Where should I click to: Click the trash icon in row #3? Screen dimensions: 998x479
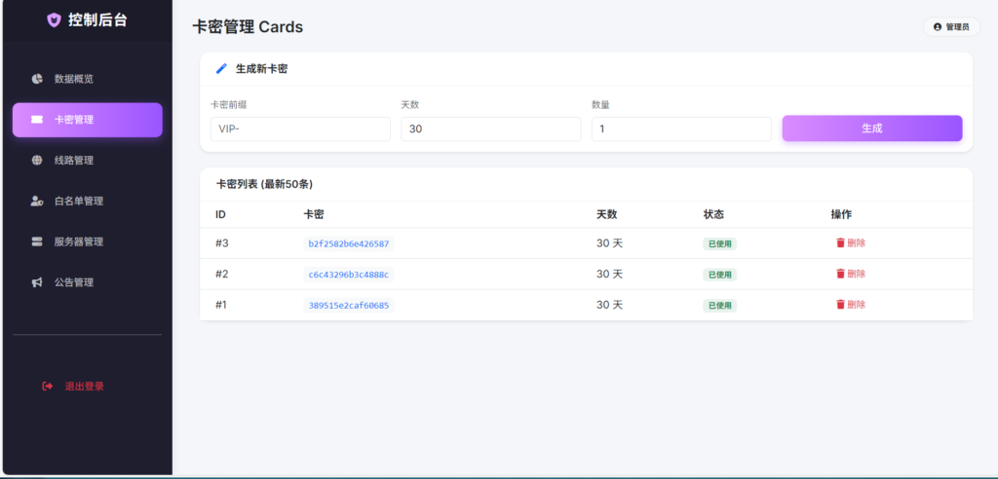840,243
